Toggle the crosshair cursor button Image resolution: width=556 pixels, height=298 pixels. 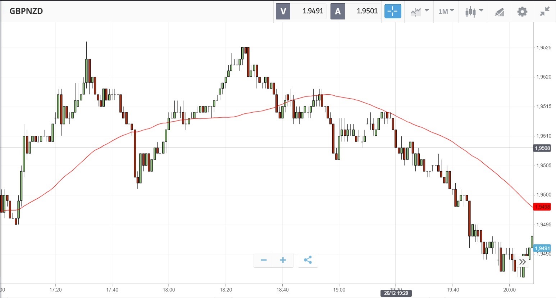tap(392, 11)
